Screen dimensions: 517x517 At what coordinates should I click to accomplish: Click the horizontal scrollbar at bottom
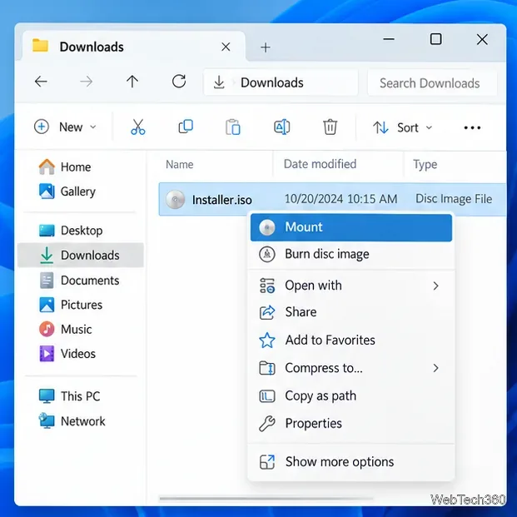(x=266, y=499)
